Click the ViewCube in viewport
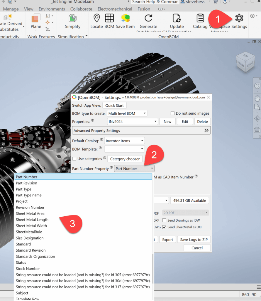This screenshot has width=261, height=301. (245, 62)
